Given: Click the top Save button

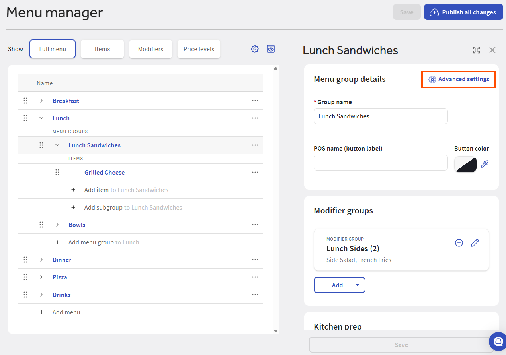Looking at the screenshot, I should pos(406,12).
